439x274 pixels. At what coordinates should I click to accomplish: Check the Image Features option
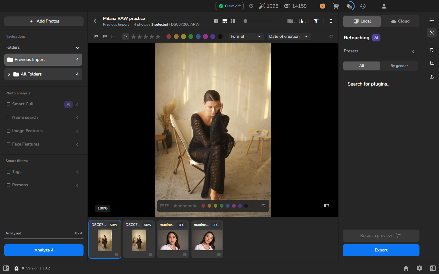click(9, 131)
